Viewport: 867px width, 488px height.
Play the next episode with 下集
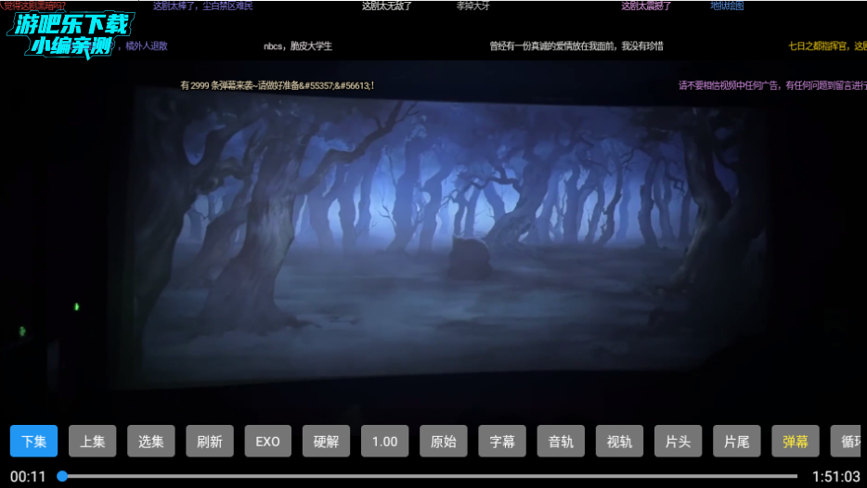(33, 441)
